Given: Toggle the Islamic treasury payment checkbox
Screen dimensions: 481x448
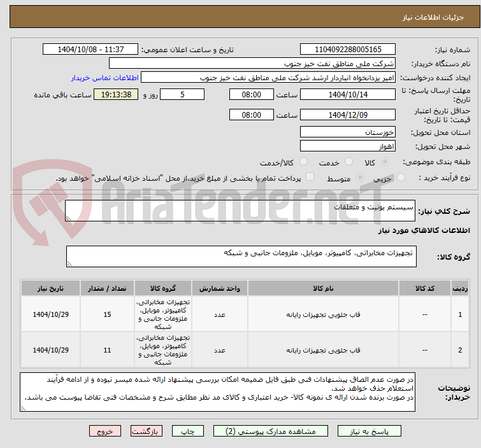Looking at the screenshot, I should coord(310,177).
